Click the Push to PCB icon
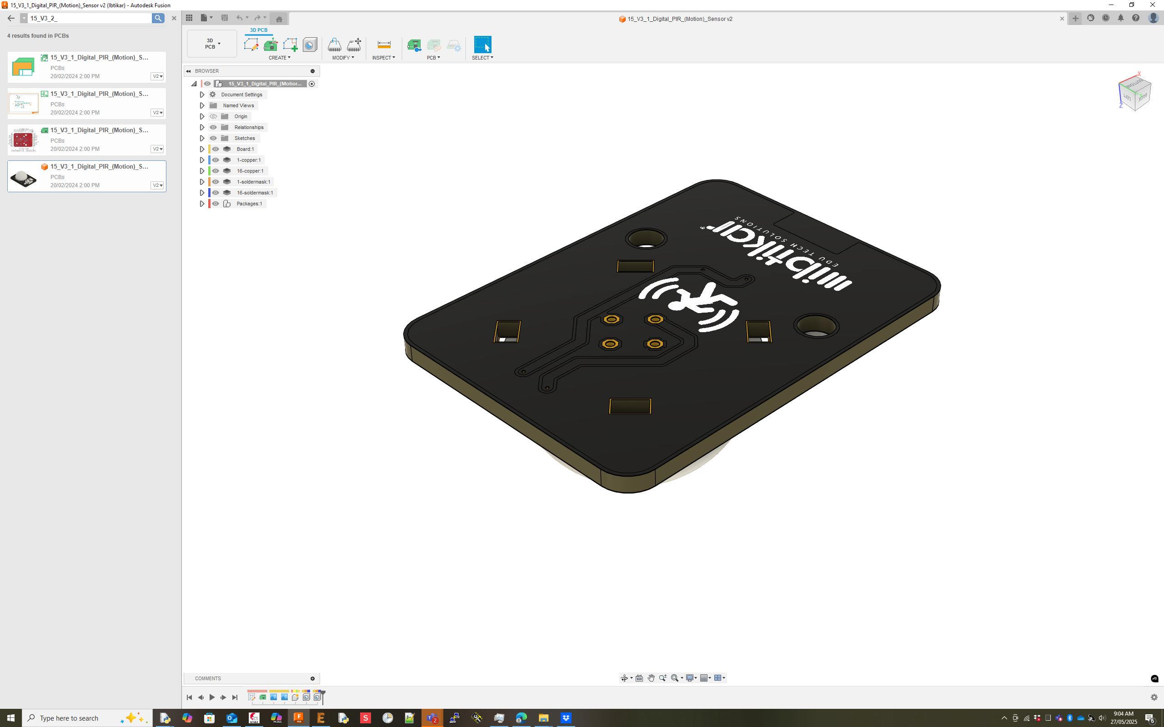The width and height of the screenshot is (1164, 727). 414,45
